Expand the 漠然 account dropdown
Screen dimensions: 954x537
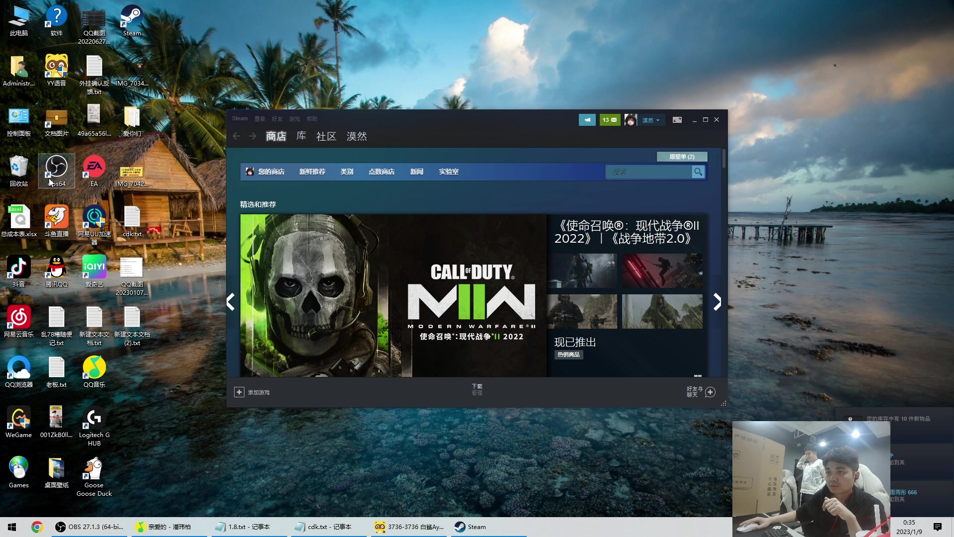pyautogui.click(x=651, y=120)
